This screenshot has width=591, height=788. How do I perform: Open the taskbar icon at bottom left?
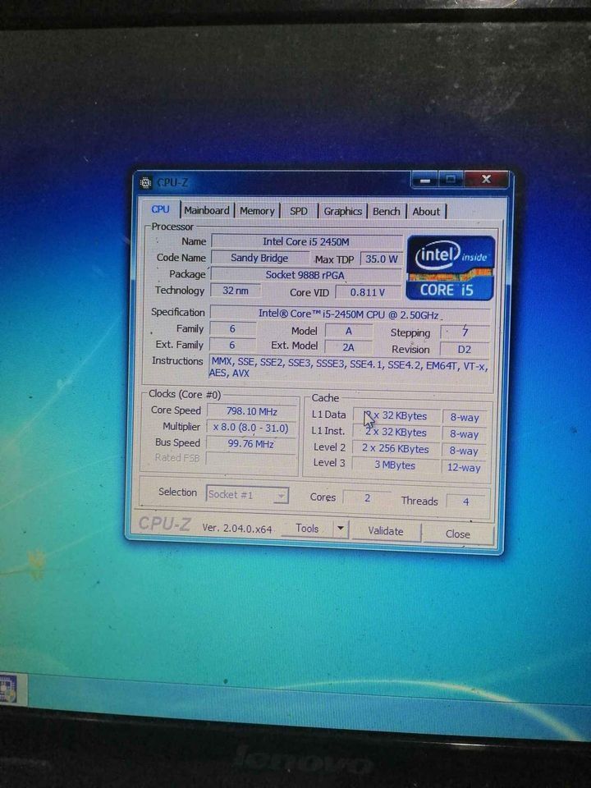click(8, 689)
